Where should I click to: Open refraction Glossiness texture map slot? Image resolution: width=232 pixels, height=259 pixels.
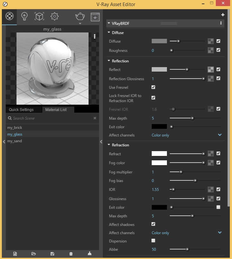[x=211, y=199]
